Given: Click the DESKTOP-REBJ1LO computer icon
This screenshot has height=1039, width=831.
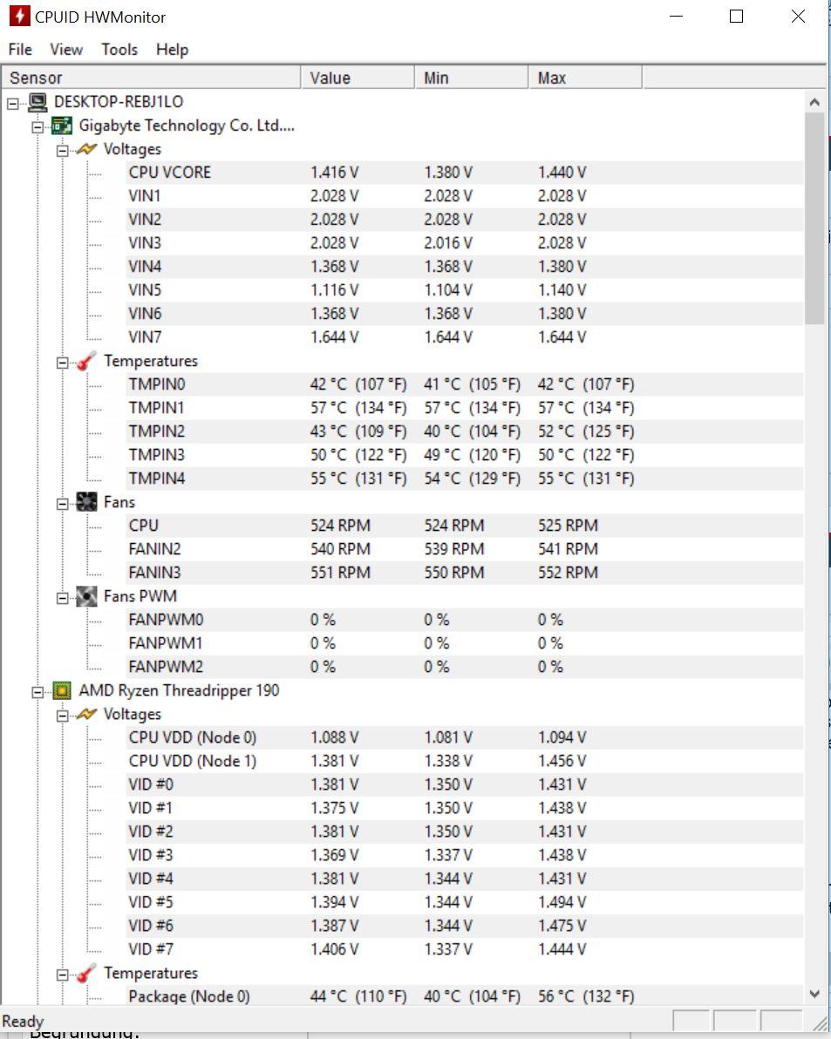Looking at the screenshot, I should point(37,102).
